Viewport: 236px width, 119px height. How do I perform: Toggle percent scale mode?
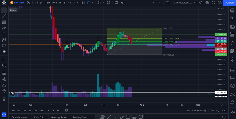click(212, 110)
